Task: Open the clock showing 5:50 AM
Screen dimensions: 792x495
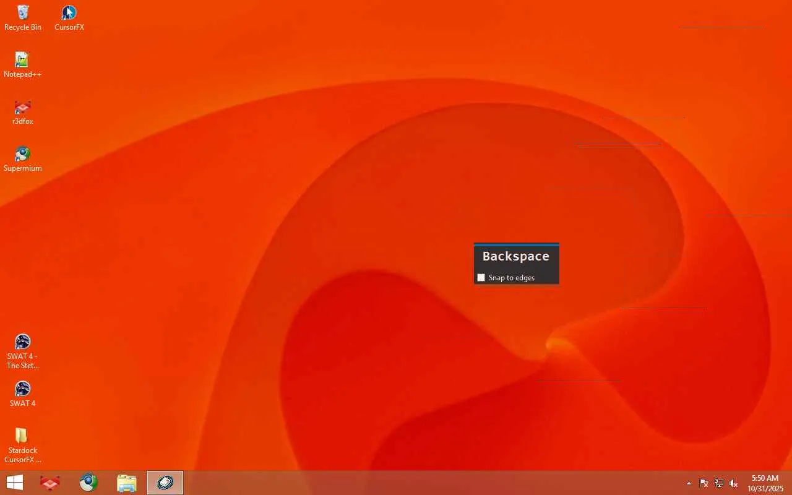Action: click(765, 483)
